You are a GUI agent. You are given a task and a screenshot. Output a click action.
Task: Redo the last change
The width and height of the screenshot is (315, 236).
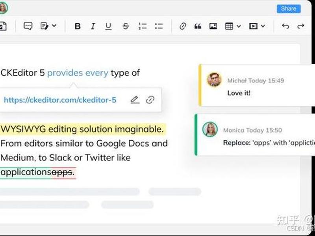tap(300, 26)
